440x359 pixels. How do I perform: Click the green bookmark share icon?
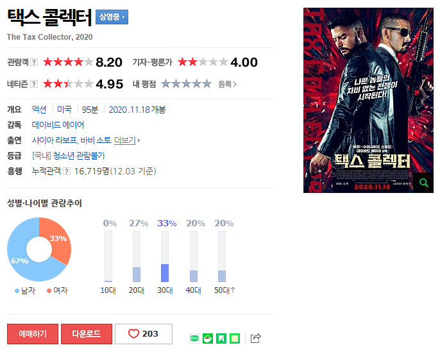(221, 338)
